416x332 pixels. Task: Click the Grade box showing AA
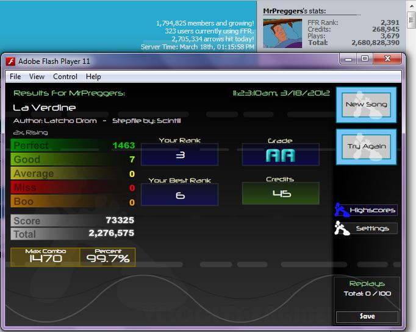coord(281,155)
